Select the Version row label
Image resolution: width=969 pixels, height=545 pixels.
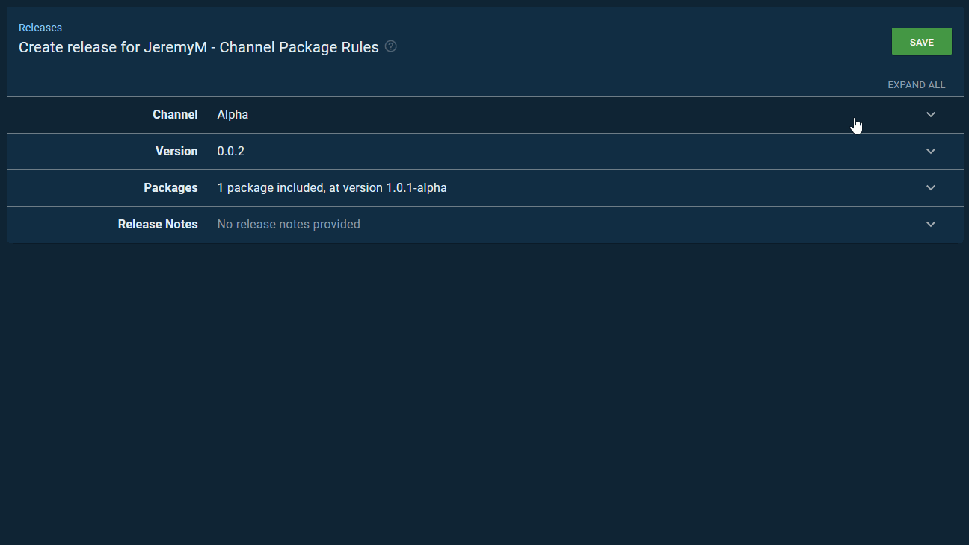[176, 151]
